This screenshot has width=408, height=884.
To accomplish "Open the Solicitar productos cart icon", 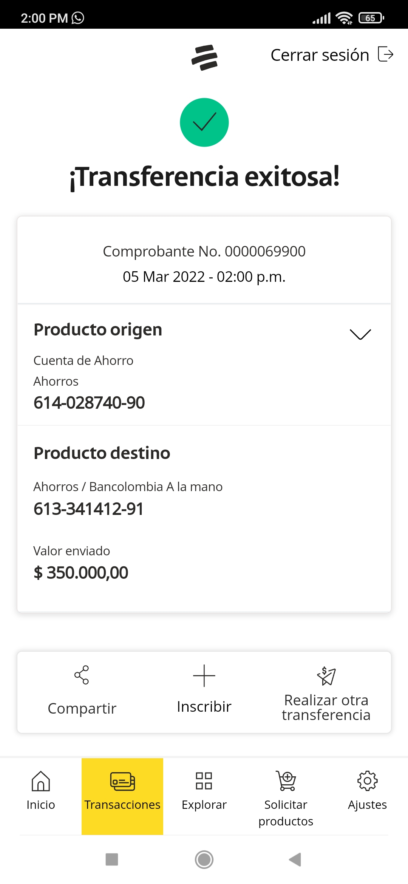I will tap(287, 781).
